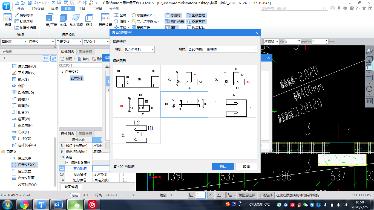
Task: Switch to 图纸管理 tab in component panel
Action: coord(85,52)
